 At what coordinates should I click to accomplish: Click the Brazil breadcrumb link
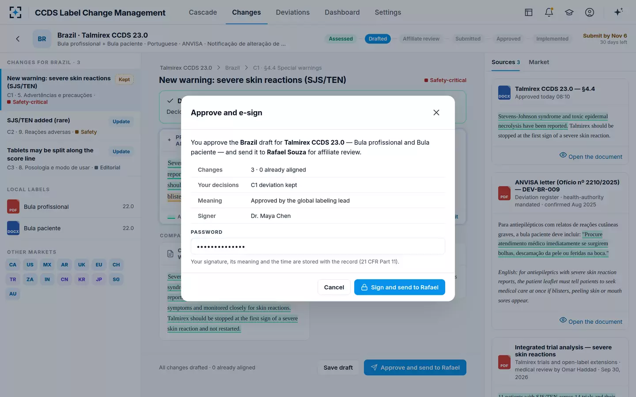(x=232, y=68)
